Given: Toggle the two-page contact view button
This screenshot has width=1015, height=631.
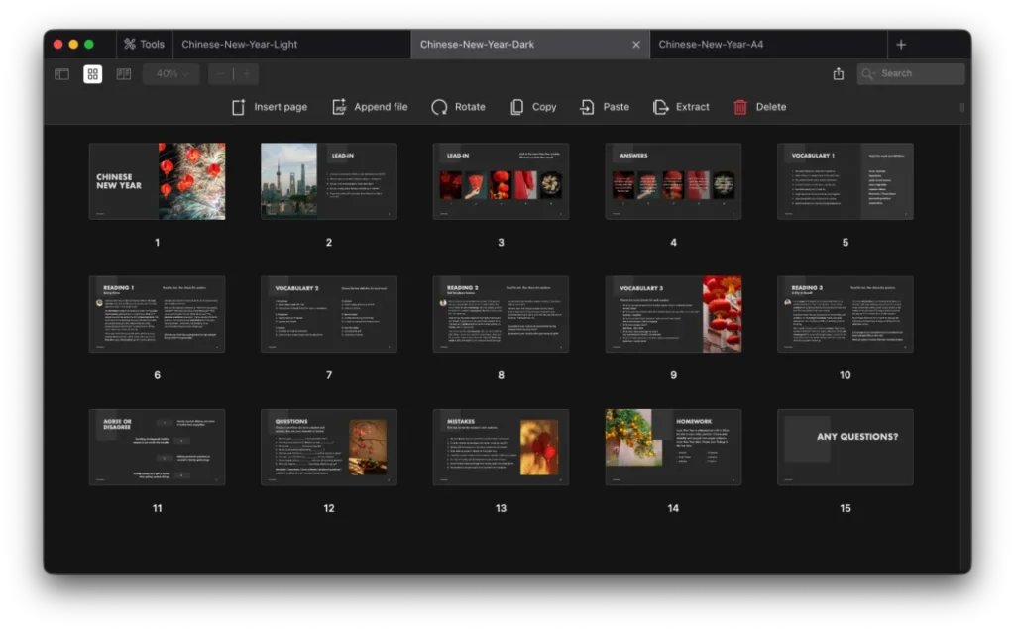Looking at the screenshot, I should coord(123,74).
